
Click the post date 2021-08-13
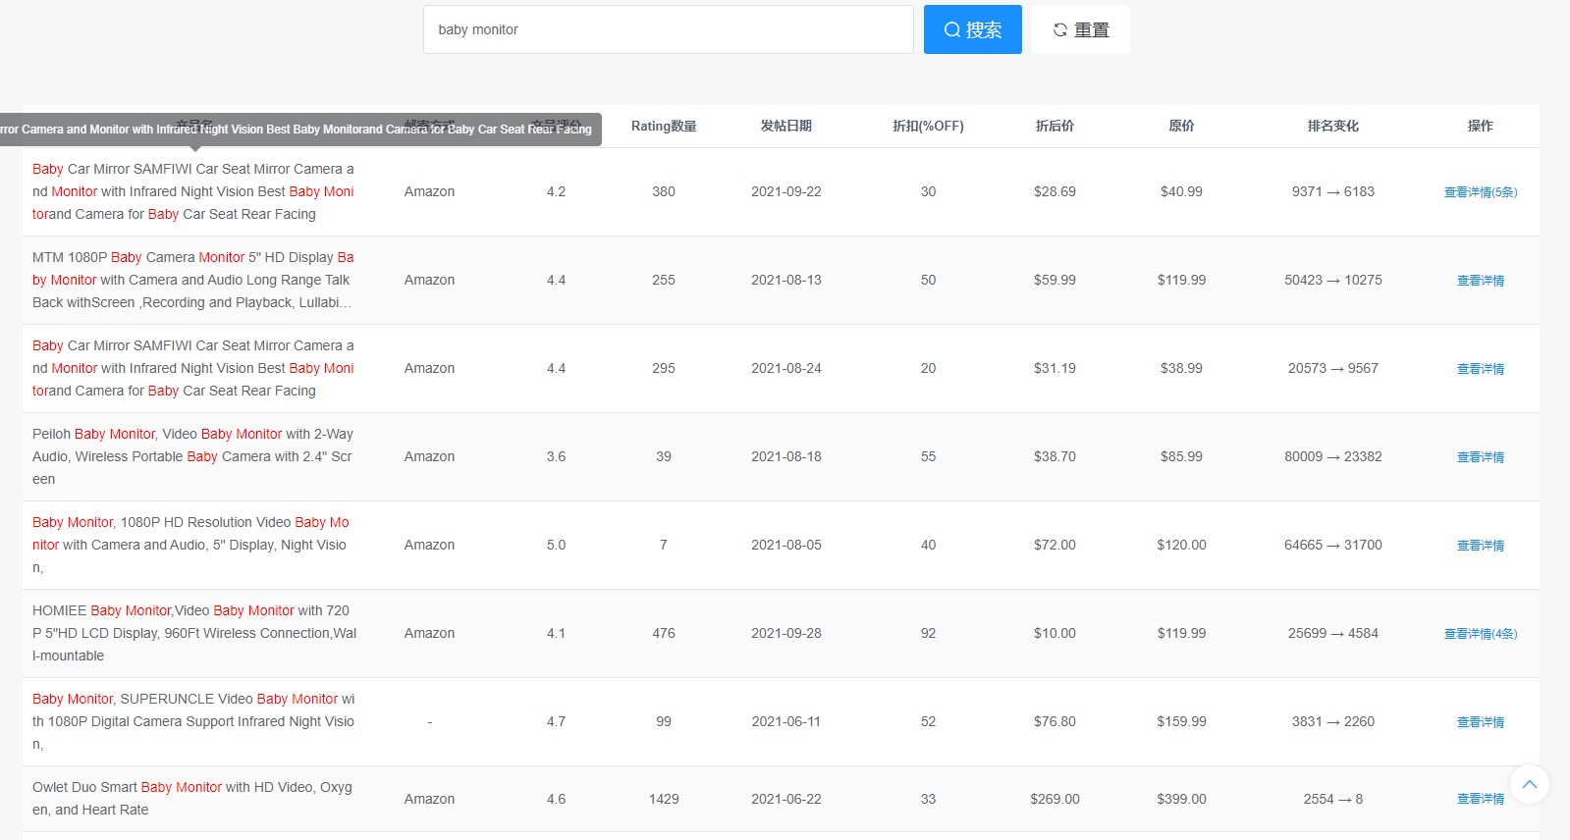click(x=786, y=280)
